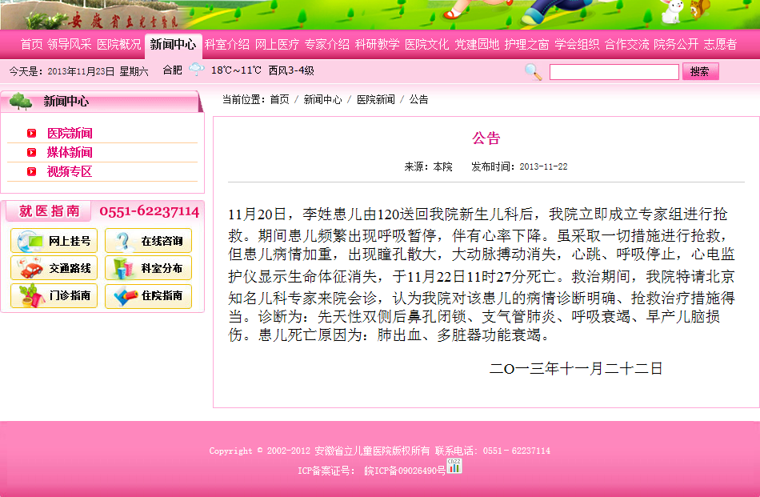Open 专家介绍 in the navigation bar
Viewport: 760px width, 497px height.
(326, 45)
